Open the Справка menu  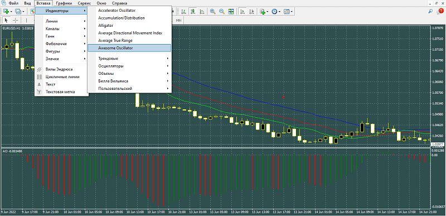(120, 3)
